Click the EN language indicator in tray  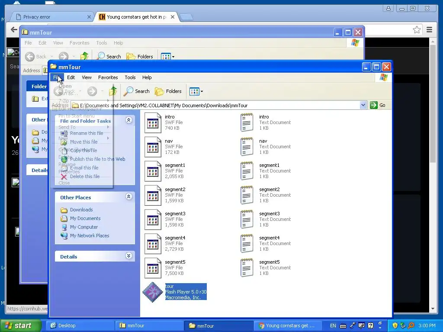(333, 326)
